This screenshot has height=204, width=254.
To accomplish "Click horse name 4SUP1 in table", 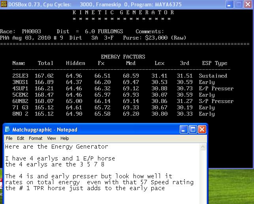I will tap(20, 88).
